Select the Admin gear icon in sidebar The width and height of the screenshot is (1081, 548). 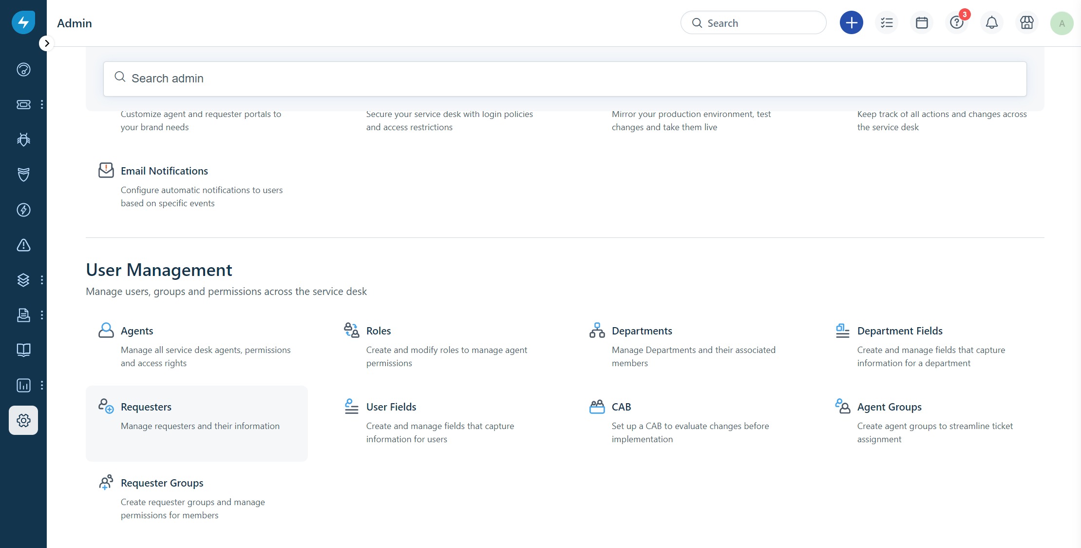click(23, 420)
